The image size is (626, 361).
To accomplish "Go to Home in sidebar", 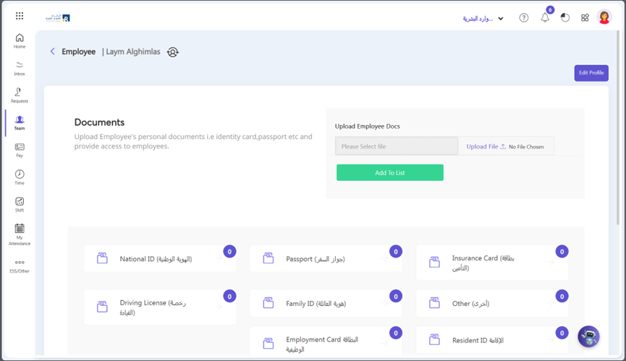I will 20,41.
